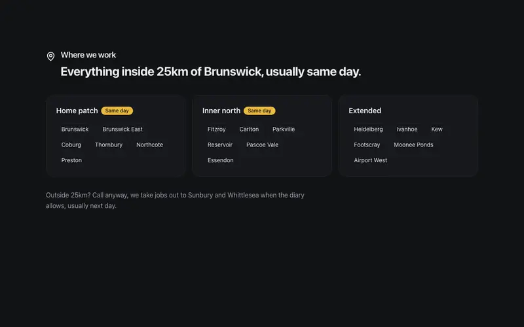524x327 pixels.
Task: Choose the Ivanhoe suburb tag
Action: point(407,129)
